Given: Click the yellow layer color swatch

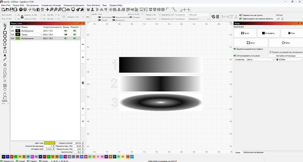Looking at the screenshot, I should tap(50, 143).
